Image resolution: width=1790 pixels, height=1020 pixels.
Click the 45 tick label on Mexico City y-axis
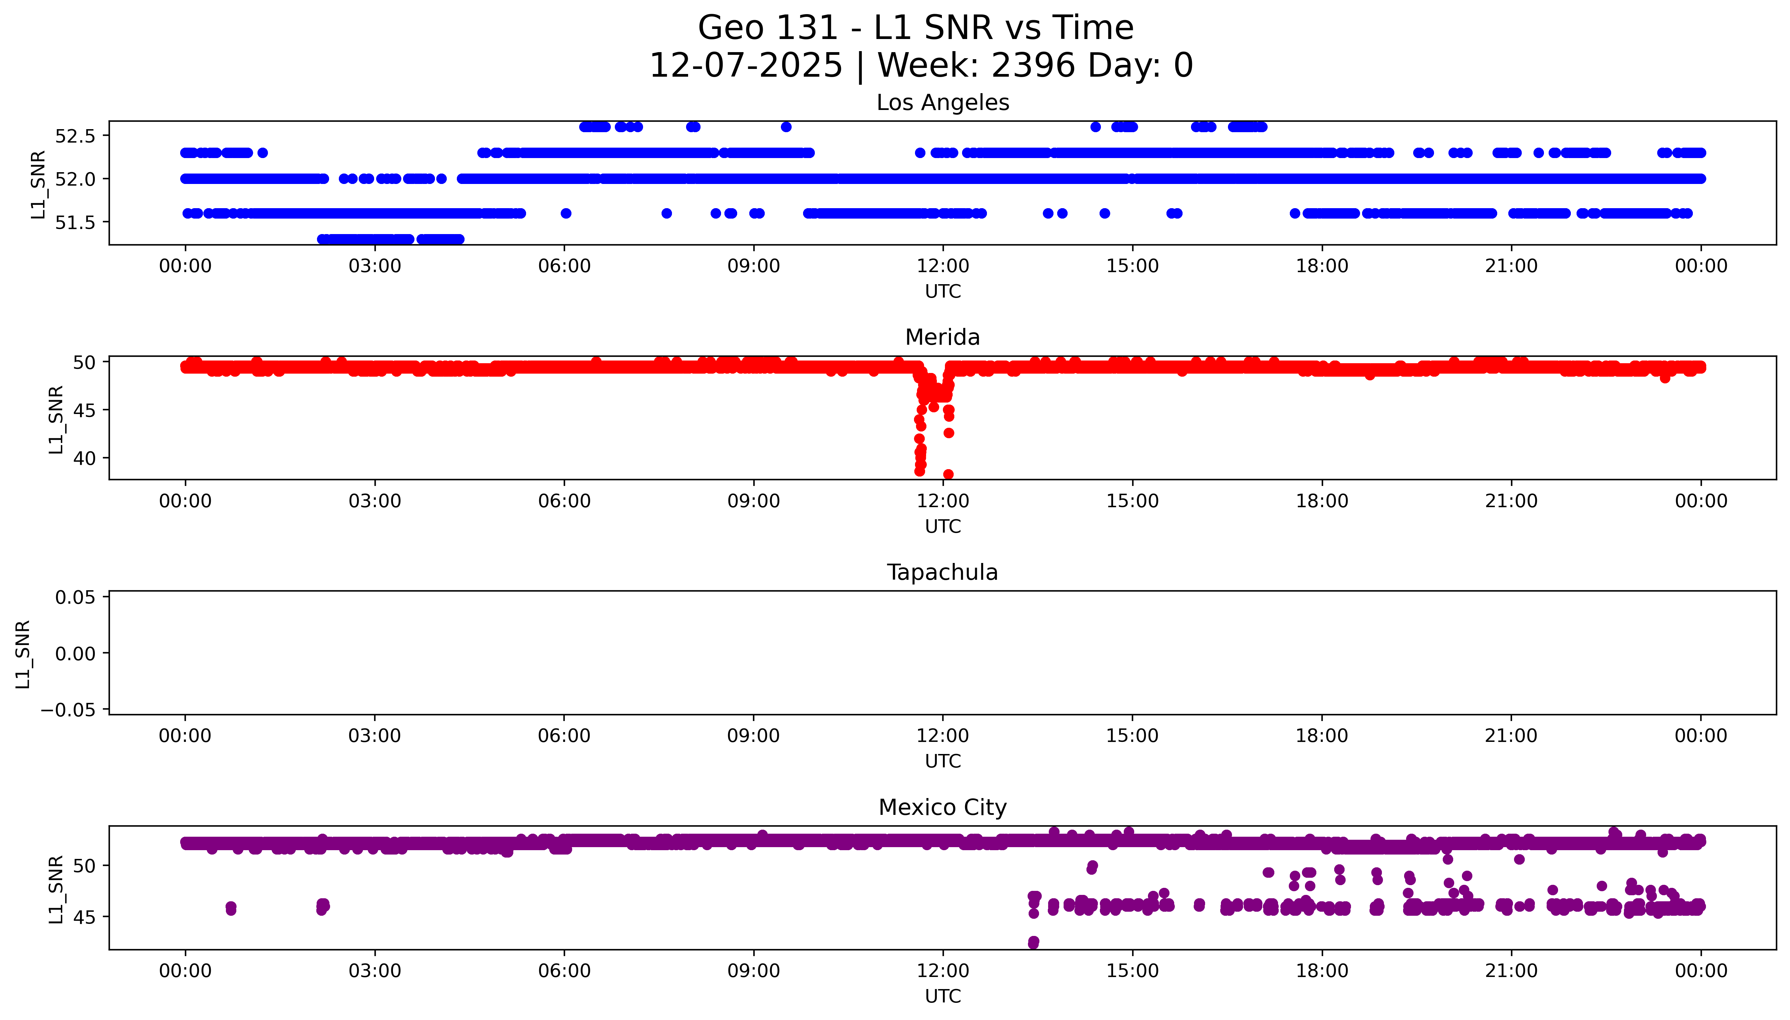[84, 917]
